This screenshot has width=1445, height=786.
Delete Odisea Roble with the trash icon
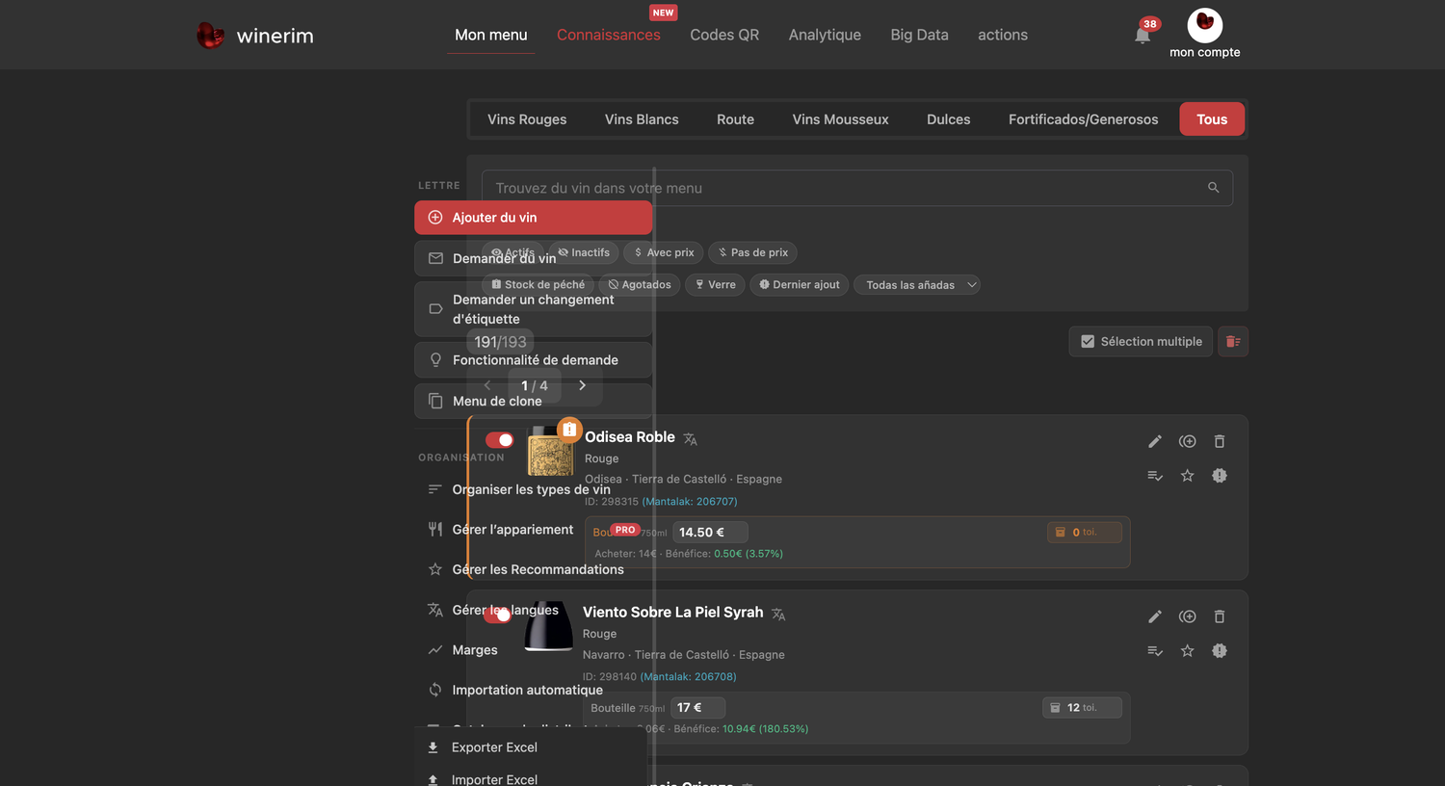[x=1220, y=441]
